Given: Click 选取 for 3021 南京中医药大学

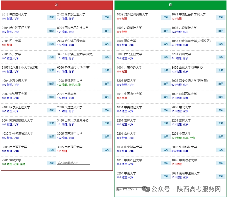Looking at the screenshot, I should (x=221, y=176).
